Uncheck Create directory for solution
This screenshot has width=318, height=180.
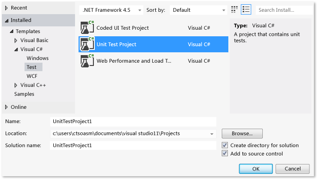pos(225,145)
